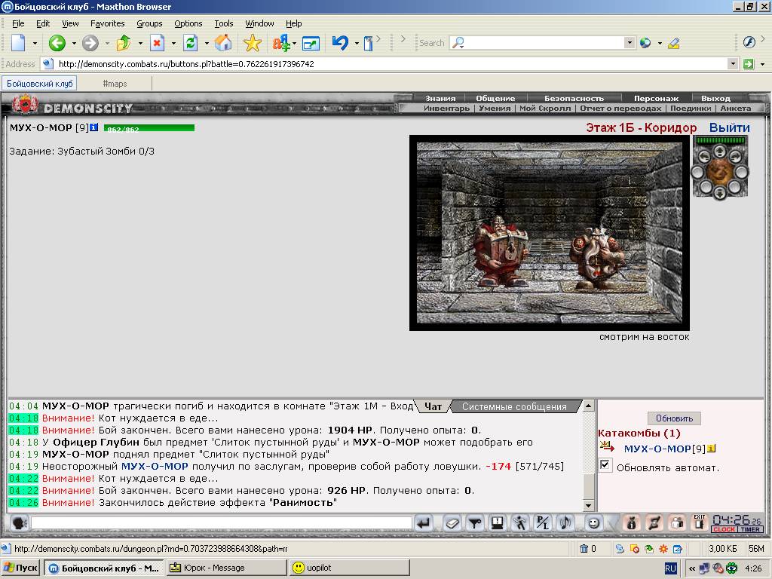Viewport: 772px width, 579px height.
Task: Open the Groups menu
Action: pos(149,23)
